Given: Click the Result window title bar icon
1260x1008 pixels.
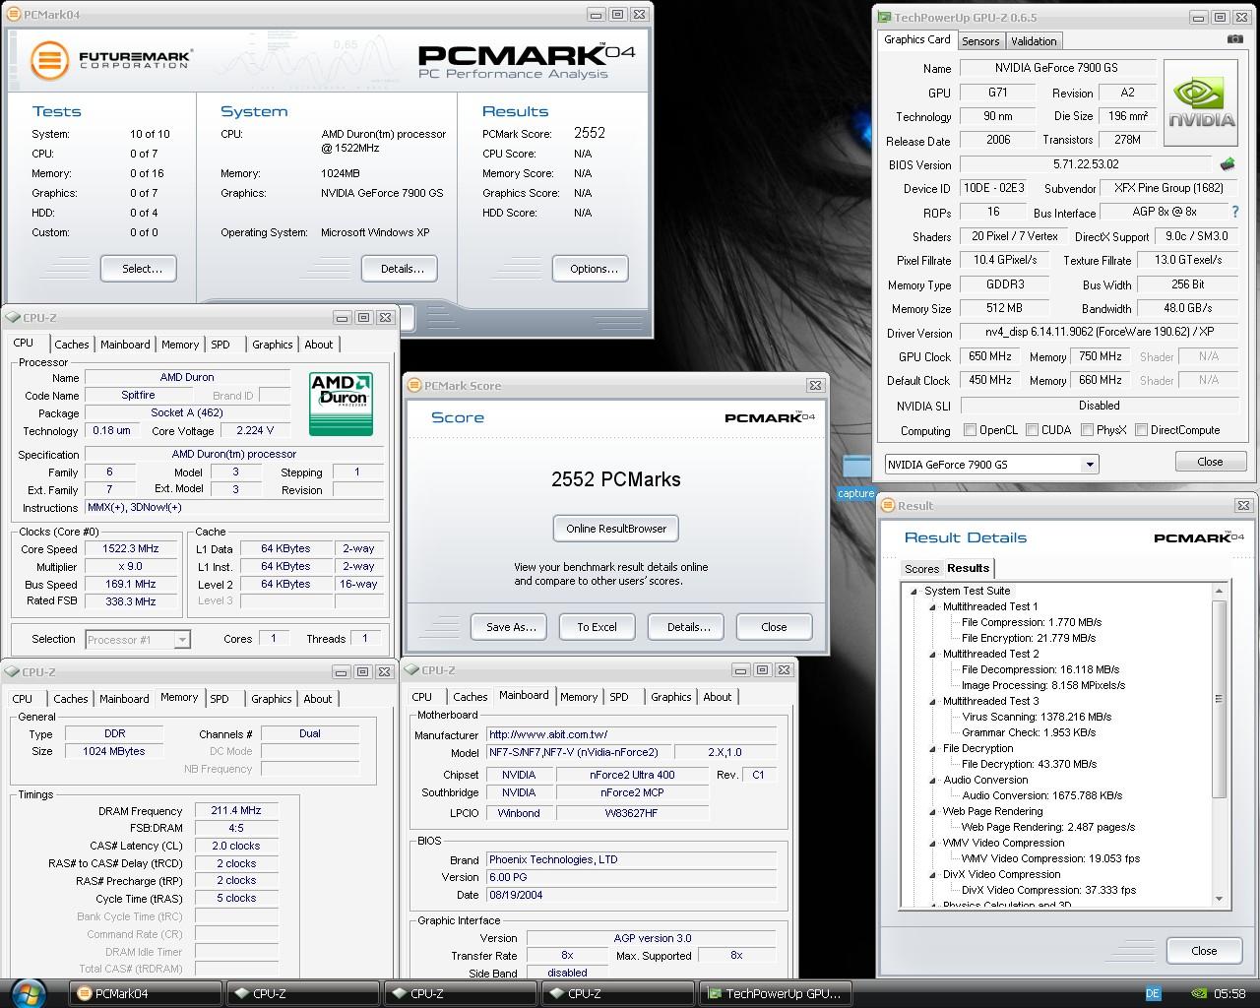Looking at the screenshot, I should coord(887,505).
